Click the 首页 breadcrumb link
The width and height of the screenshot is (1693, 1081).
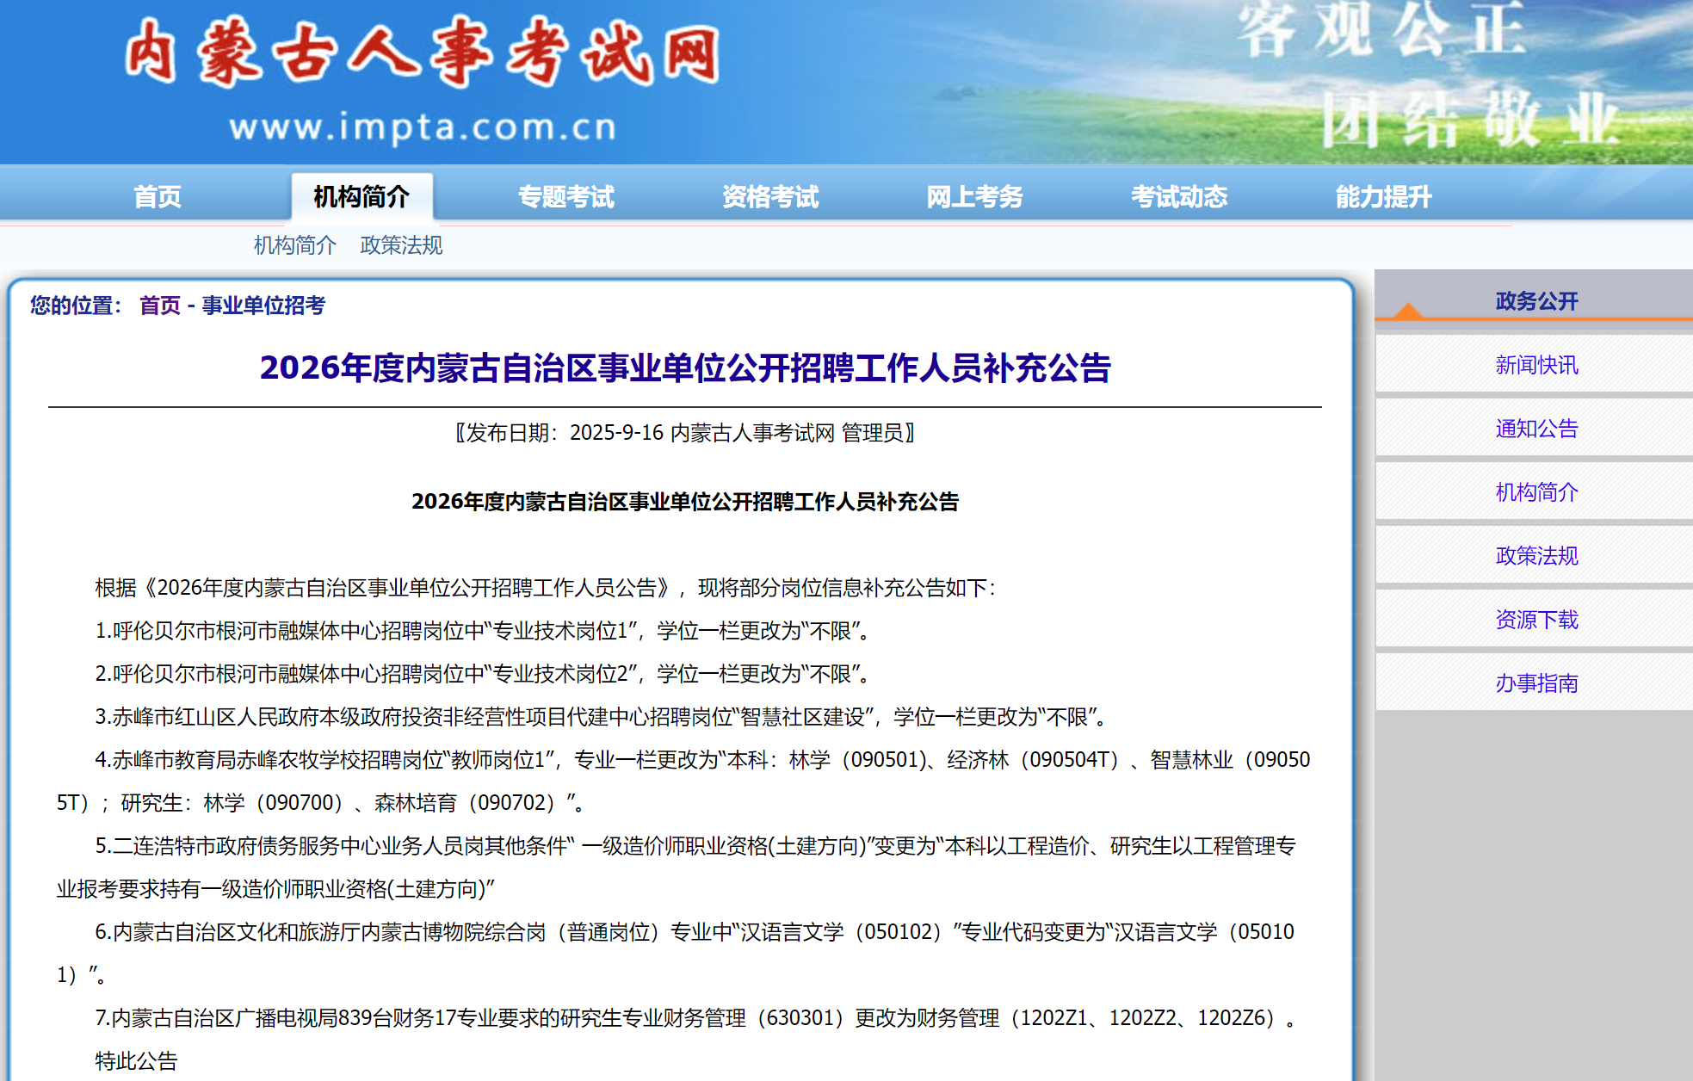[160, 306]
